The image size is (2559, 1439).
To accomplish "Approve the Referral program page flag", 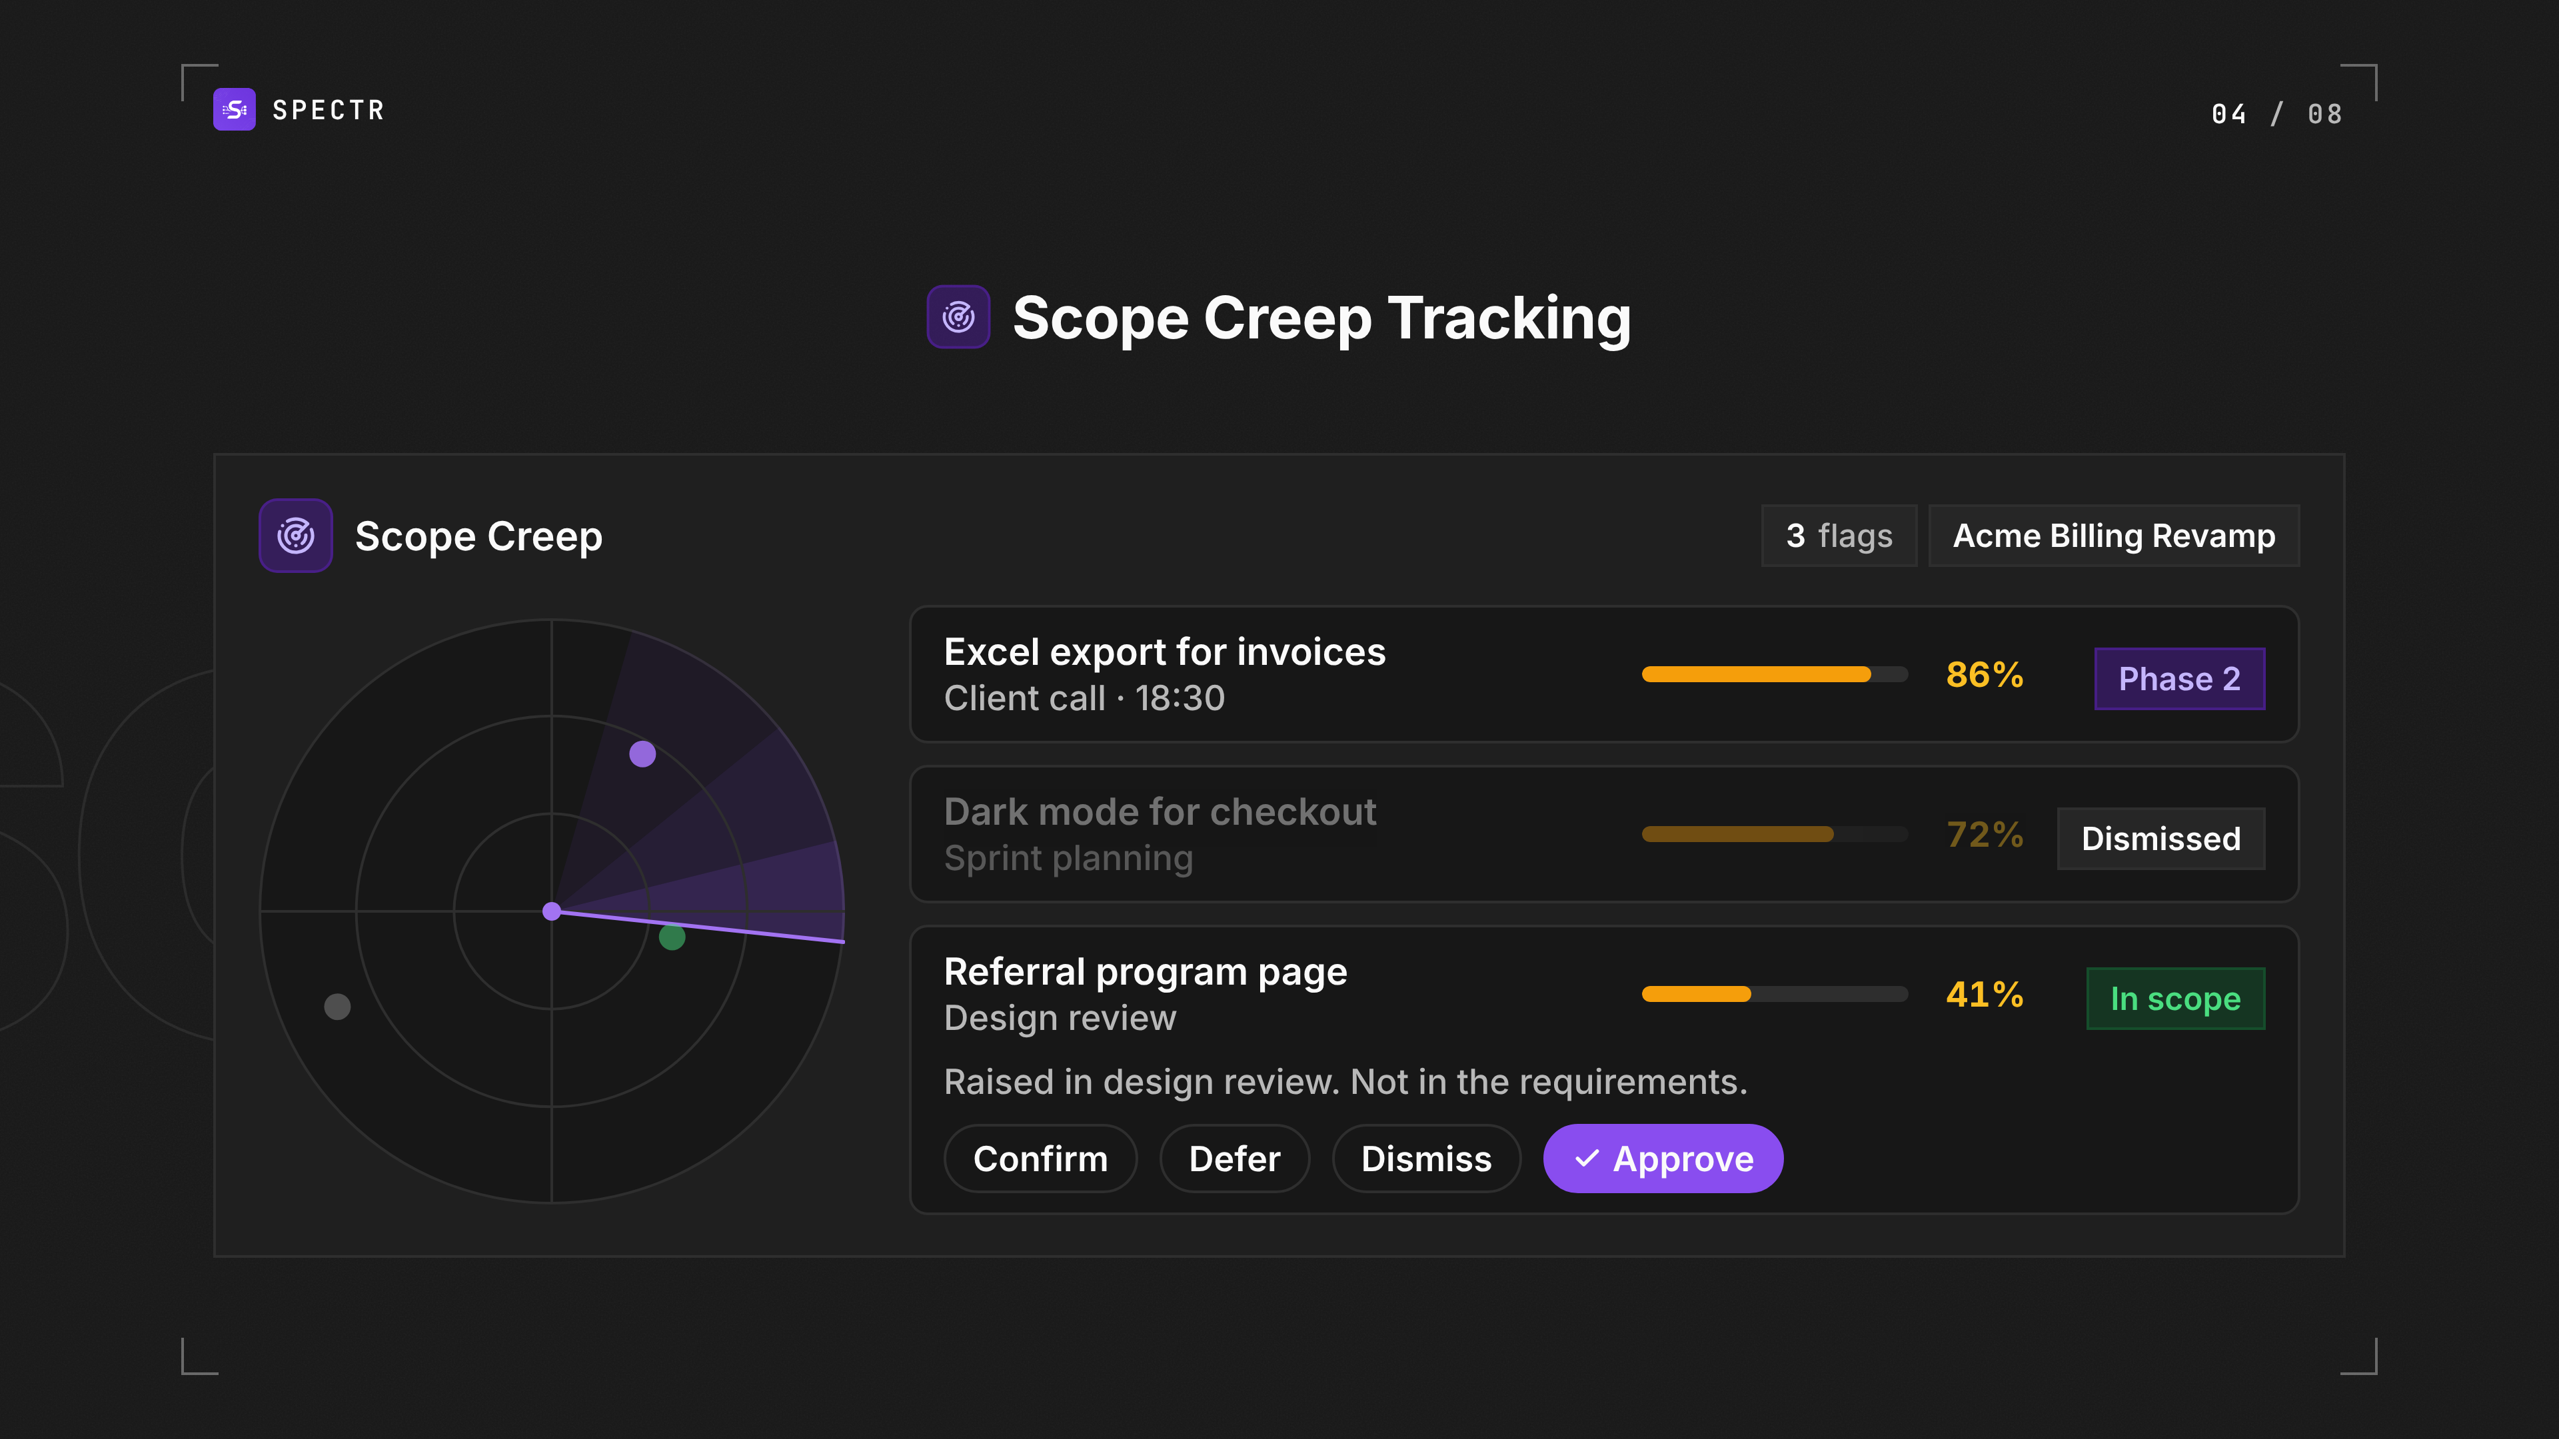I will [x=1663, y=1158].
